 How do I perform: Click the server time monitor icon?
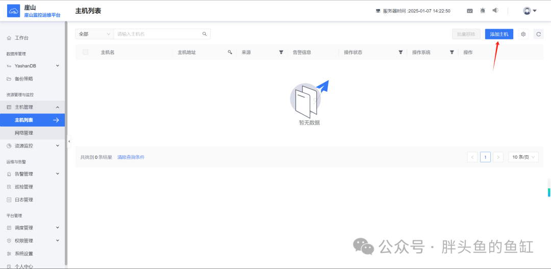click(x=378, y=11)
